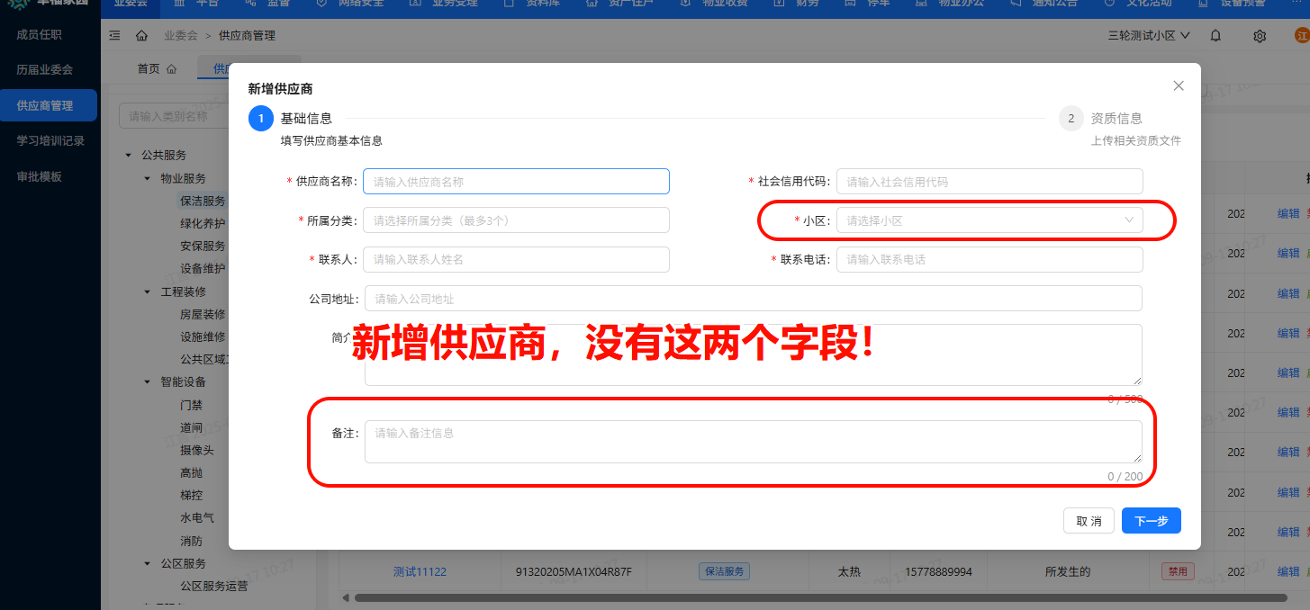Click 编辑 on the 测试11122 row

tap(1287, 570)
